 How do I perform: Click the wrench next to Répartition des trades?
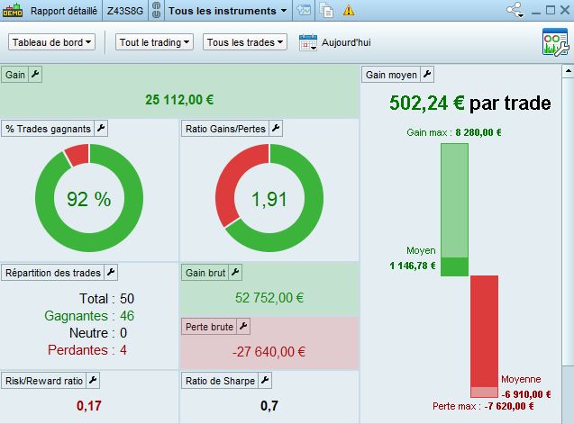pyautogui.click(x=111, y=273)
